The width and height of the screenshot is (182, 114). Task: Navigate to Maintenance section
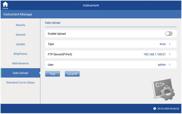pos(20,63)
